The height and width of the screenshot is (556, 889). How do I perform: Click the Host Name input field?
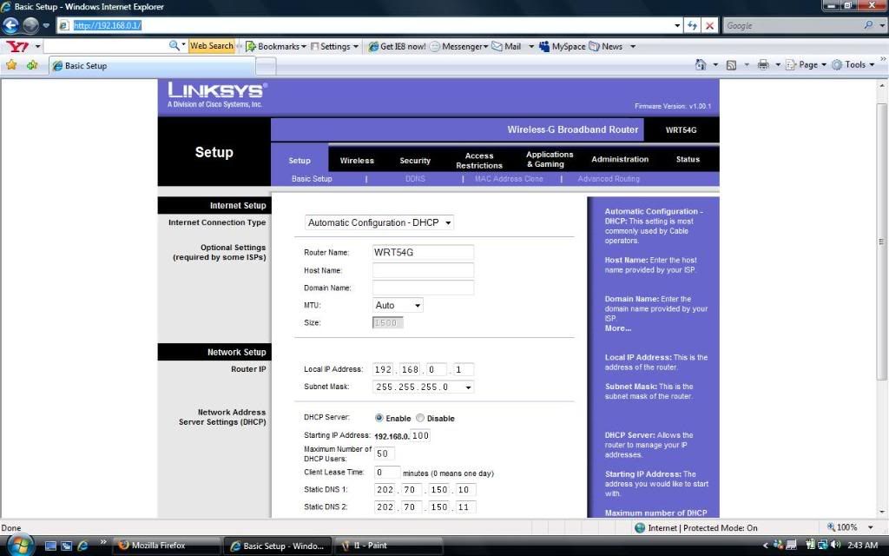coord(423,270)
